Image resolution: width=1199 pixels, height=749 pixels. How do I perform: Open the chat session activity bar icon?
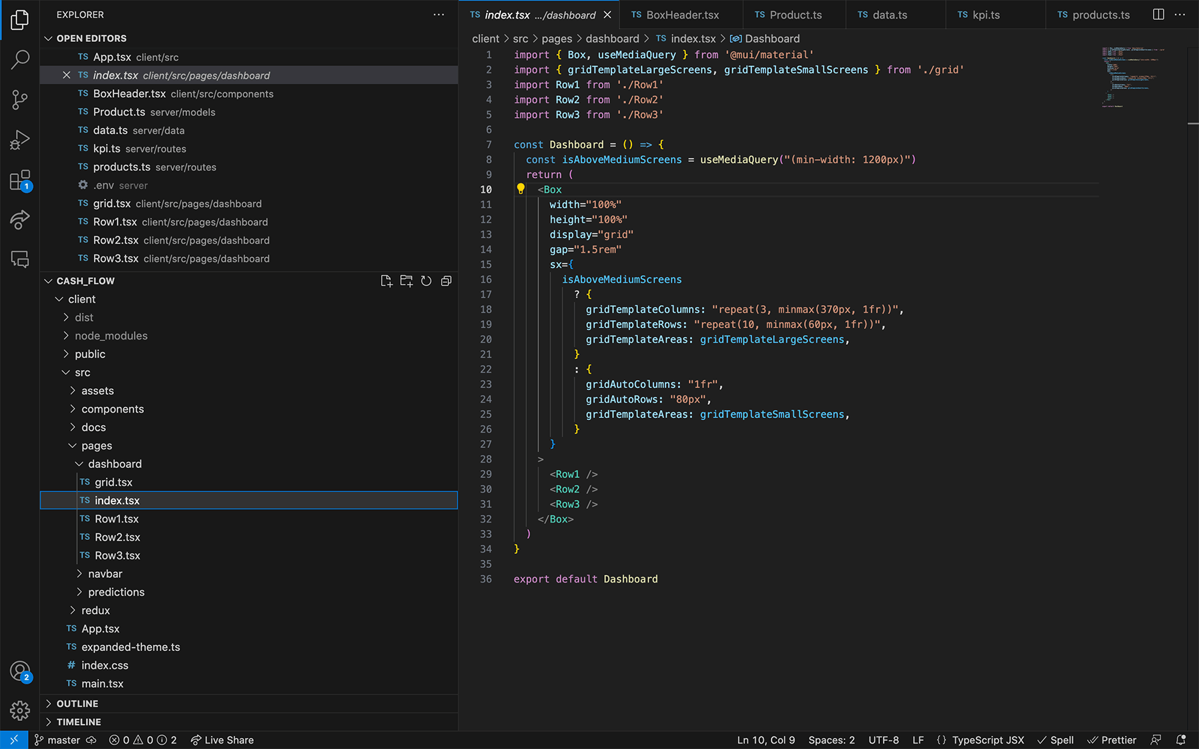click(x=20, y=259)
